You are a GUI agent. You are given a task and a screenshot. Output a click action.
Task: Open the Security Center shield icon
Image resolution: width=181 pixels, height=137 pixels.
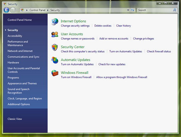click(x=55, y=47)
